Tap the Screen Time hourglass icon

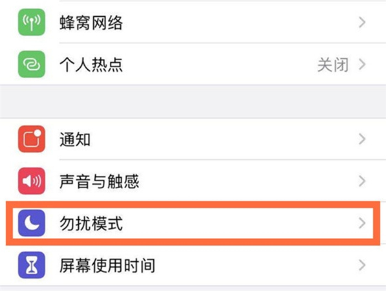[x=30, y=264]
